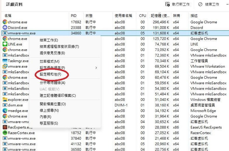Sort by the PID column header
Viewport: 229px width, 151px height.
pyautogui.click(x=74, y=16)
